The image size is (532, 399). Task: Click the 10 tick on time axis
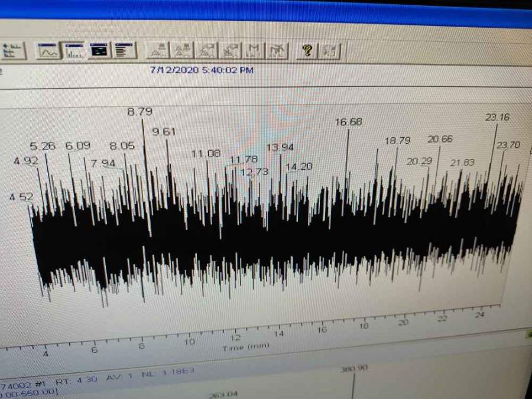click(189, 342)
